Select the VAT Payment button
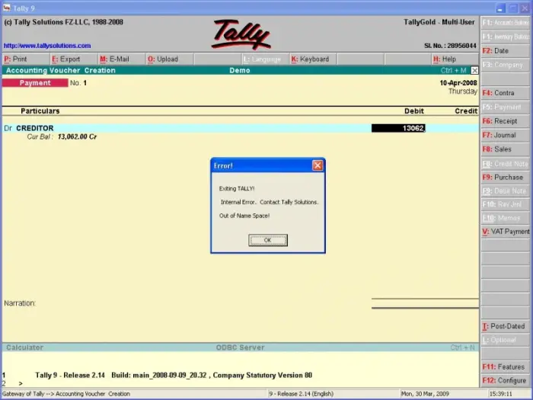Image resolution: width=533 pixels, height=400 pixels. (x=506, y=232)
